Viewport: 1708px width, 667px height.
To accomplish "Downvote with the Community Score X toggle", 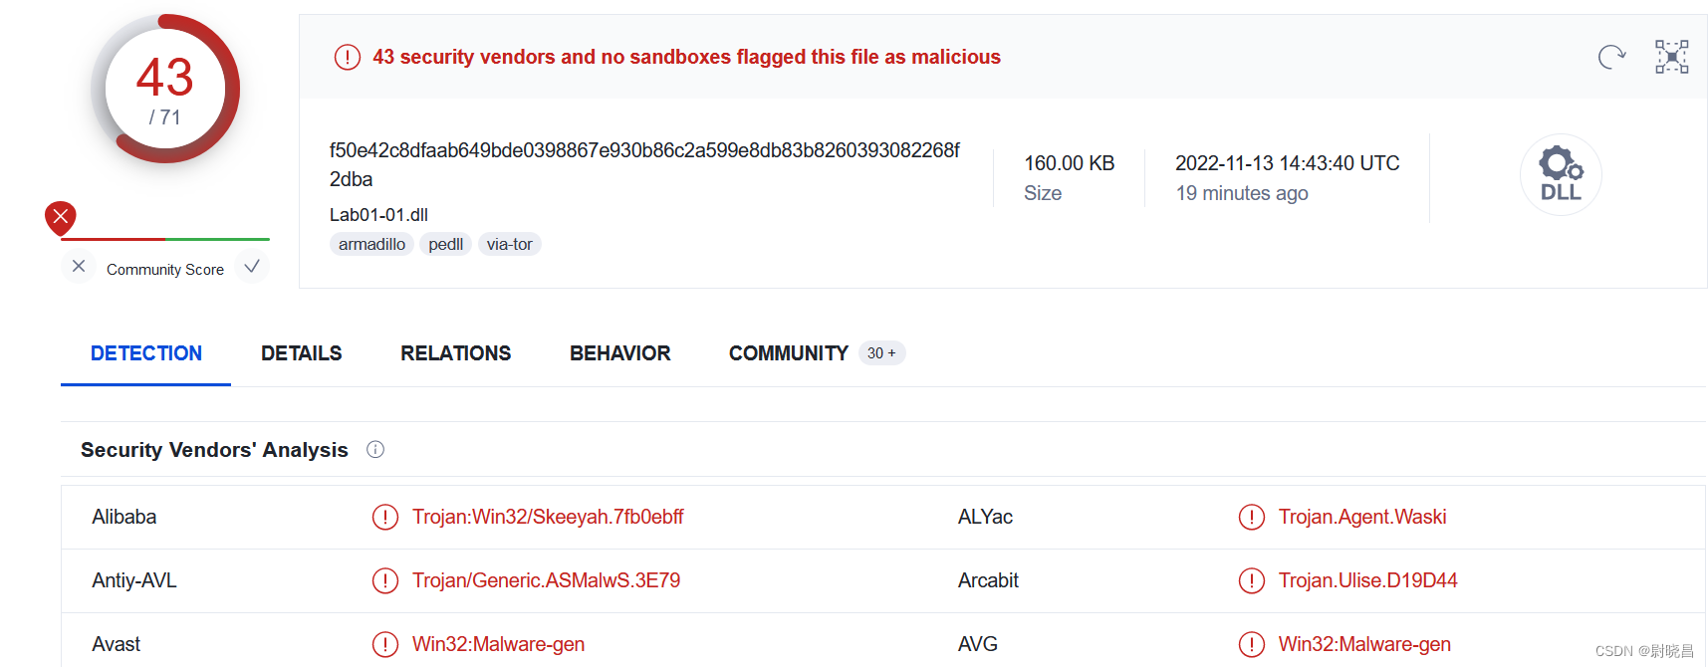I will [x=78, y=267].
